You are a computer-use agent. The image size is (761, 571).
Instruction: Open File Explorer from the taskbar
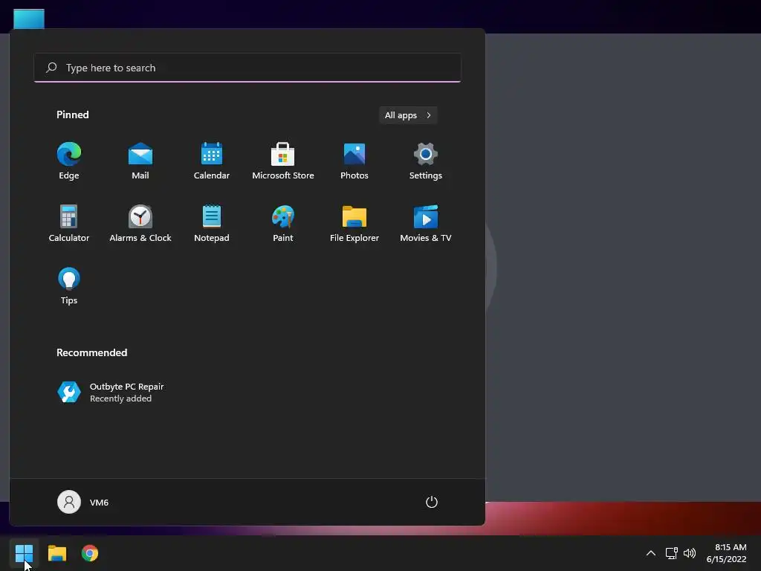click(x=56, y=553)
